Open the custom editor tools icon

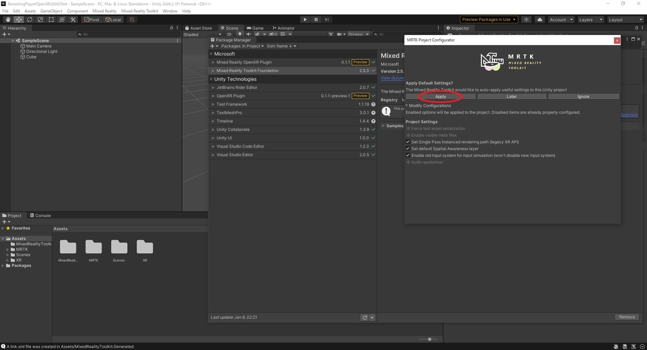tap(73, 19)
